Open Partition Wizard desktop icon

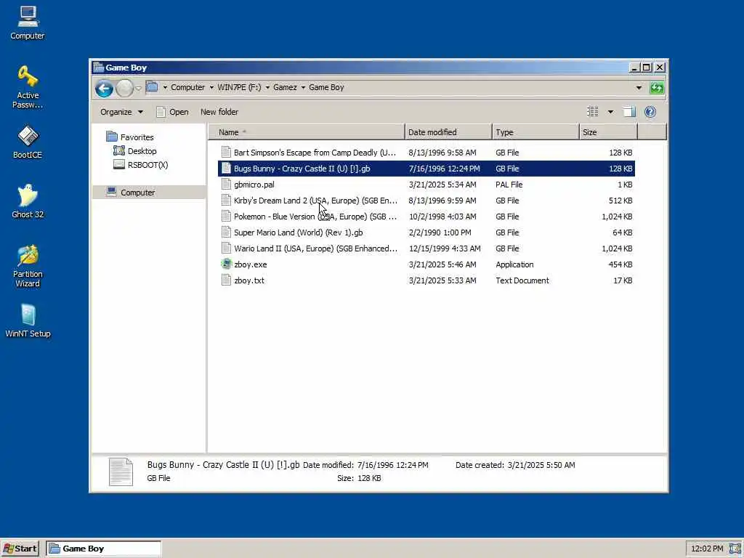28,266
